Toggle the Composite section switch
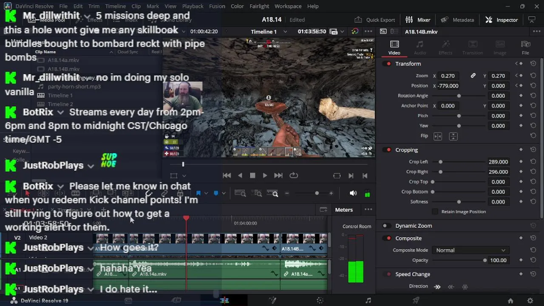Viewport: 544px width, 306px height. tap(388, 238)
